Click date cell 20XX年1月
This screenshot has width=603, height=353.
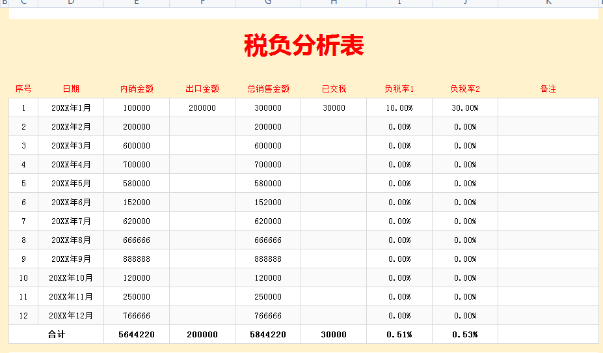click(x=71, y=107)
